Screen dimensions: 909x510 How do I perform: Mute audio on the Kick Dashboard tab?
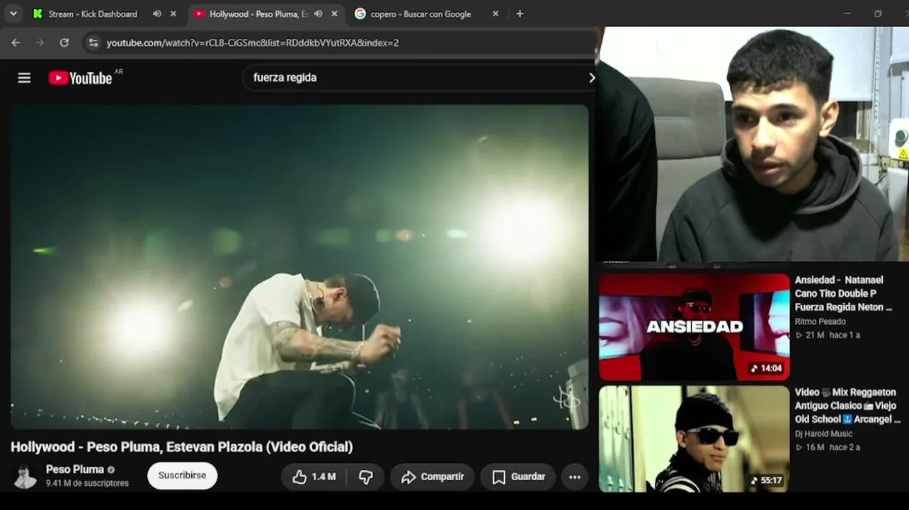pyautogui.click(x=157, y=14)
